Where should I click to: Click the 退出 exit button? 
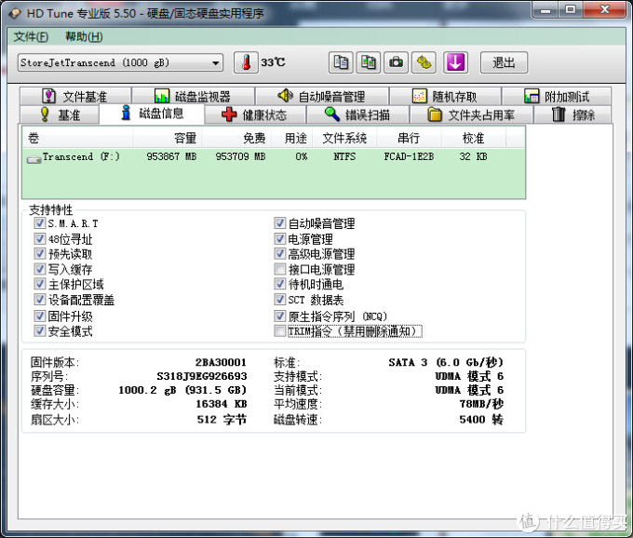click(x=504, y=62)
